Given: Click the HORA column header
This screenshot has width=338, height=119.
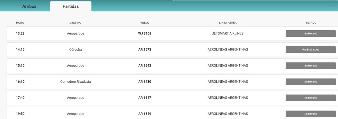Looking at the screenshot, I should click(20, 23).
